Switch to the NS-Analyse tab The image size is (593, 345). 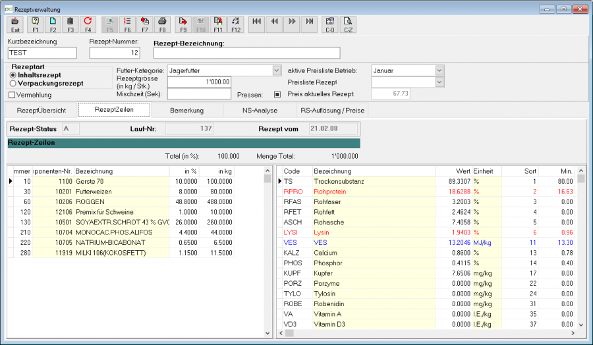pyautogui.click(x=260, y=111)
